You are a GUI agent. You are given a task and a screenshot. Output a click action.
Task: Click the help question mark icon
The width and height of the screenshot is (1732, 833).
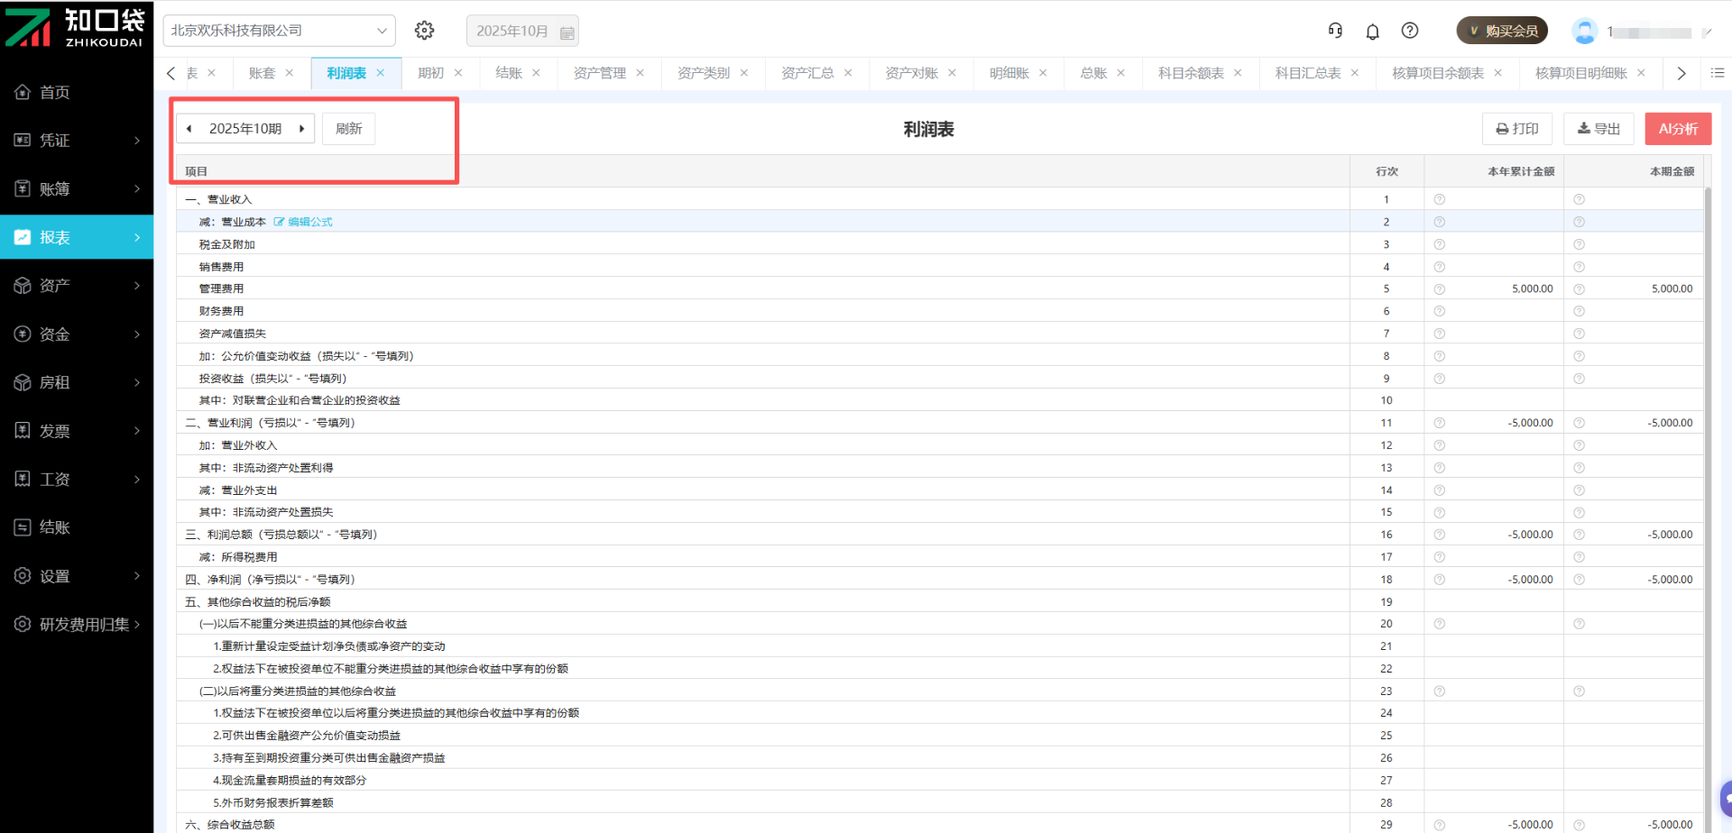[1409, 31]
